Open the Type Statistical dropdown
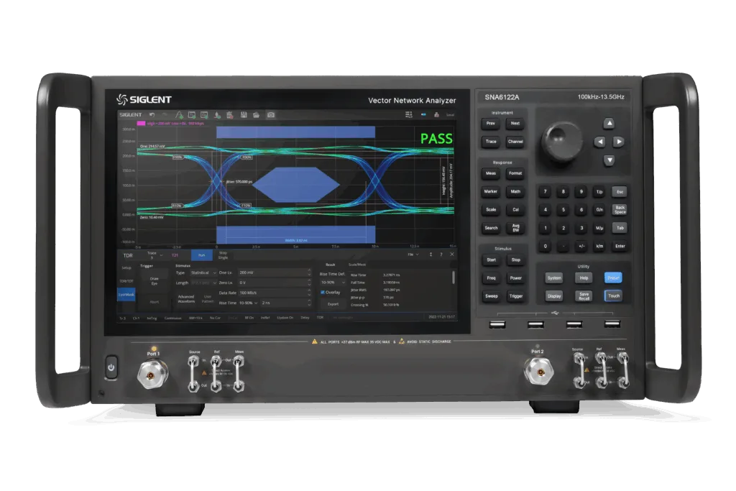The height and width of the screenshot is (491, 736). [203, 272]
